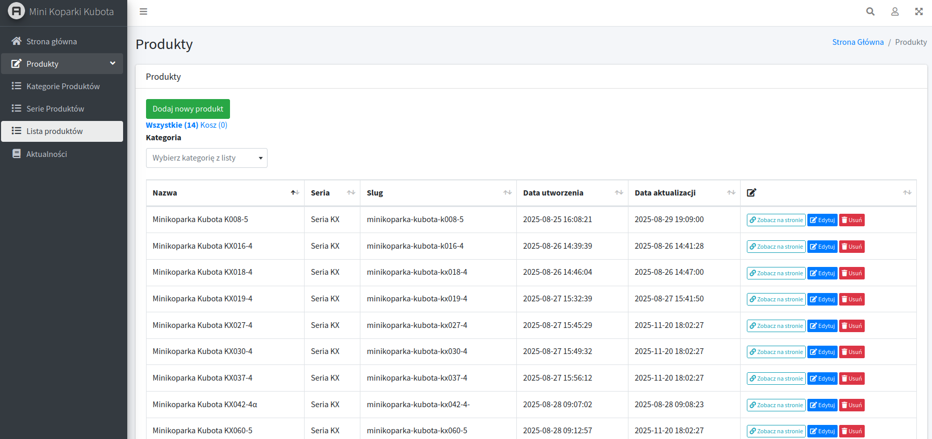Collapse the Produkty sidebar submenu chevron
932x439 pixels.
click(113, 64)
